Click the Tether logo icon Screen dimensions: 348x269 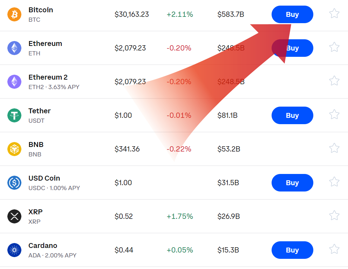pos(14,115)
